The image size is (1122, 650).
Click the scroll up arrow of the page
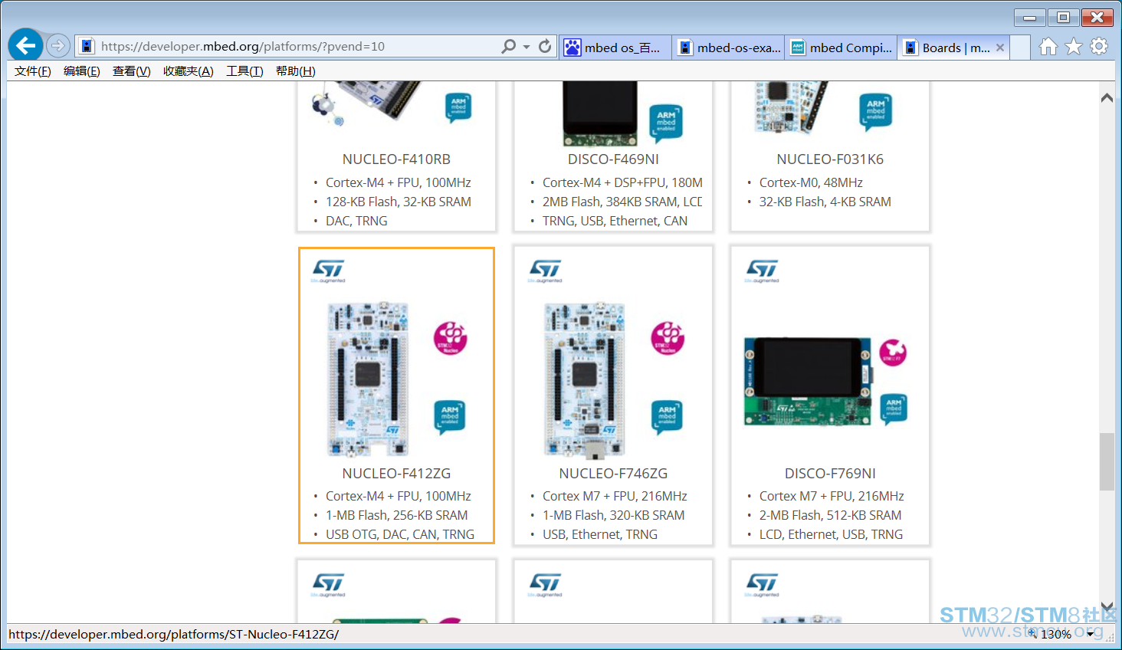[1107, 97]
